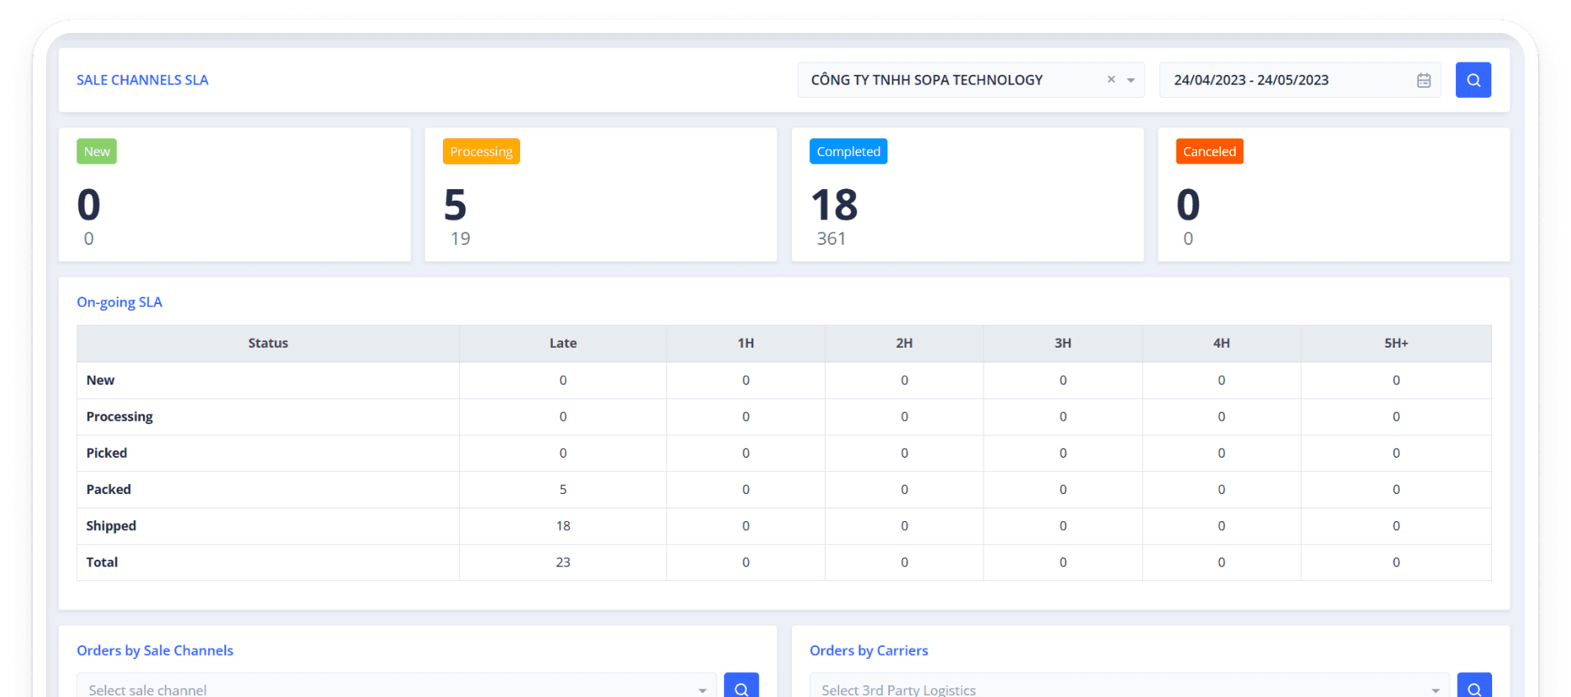Click the Status column header
Viewport: 1571px width, 697px height.
tap(268, 343)
